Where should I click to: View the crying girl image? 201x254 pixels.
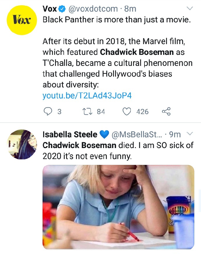click(118, 207)
